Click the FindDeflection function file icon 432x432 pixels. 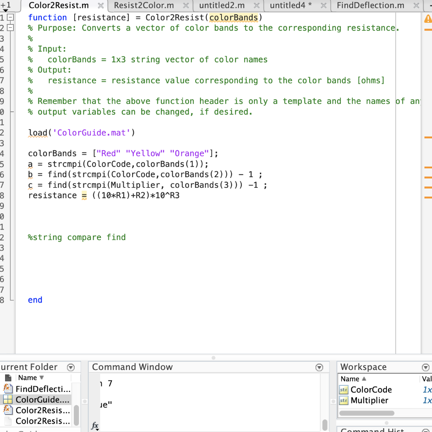8,389
